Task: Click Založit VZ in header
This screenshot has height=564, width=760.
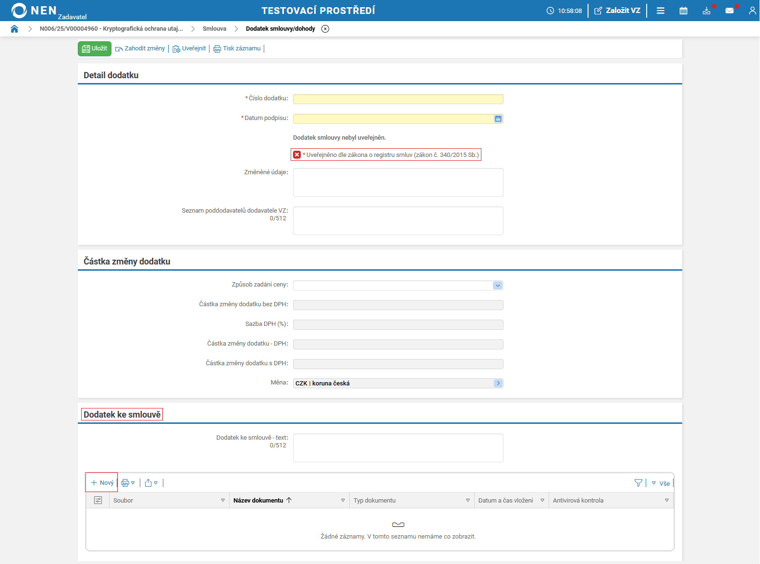Action: 617,11
